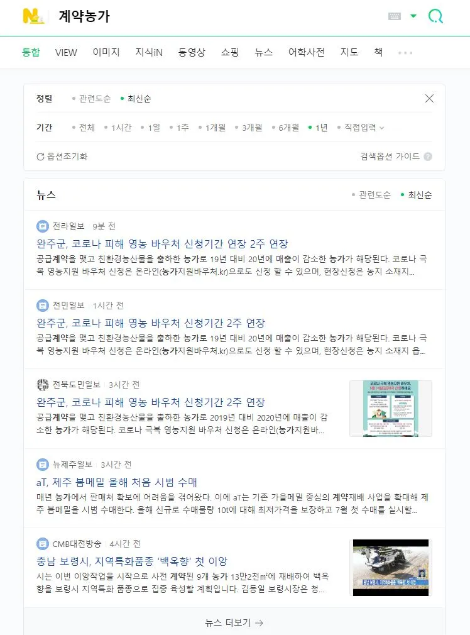Image resolution: width=470 pixels, height=635 pixels.
Task: Click the 전라일보 press icon
Action: point(43,226)
